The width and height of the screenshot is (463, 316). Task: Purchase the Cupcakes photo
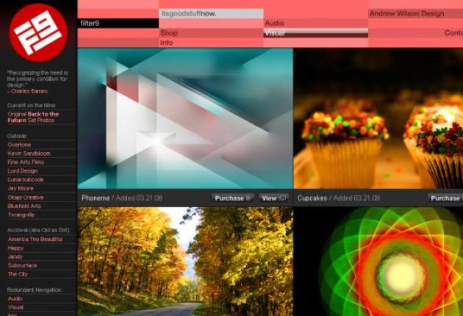(445, 198)
